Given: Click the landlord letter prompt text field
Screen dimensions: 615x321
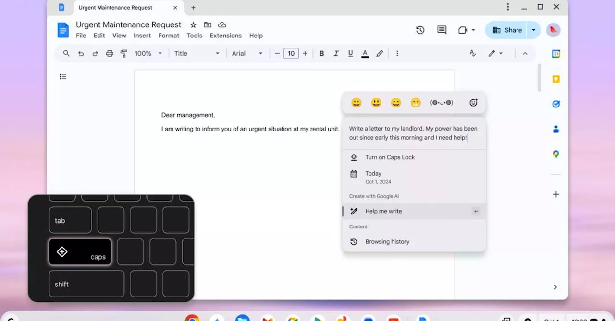Looking at the screenshot, I should [414, 133].
